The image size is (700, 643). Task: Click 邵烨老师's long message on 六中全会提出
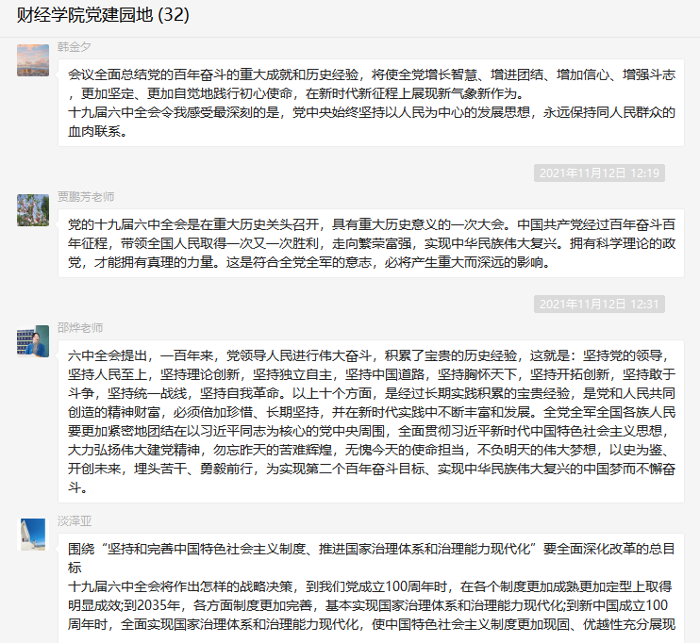coord(371,421)
